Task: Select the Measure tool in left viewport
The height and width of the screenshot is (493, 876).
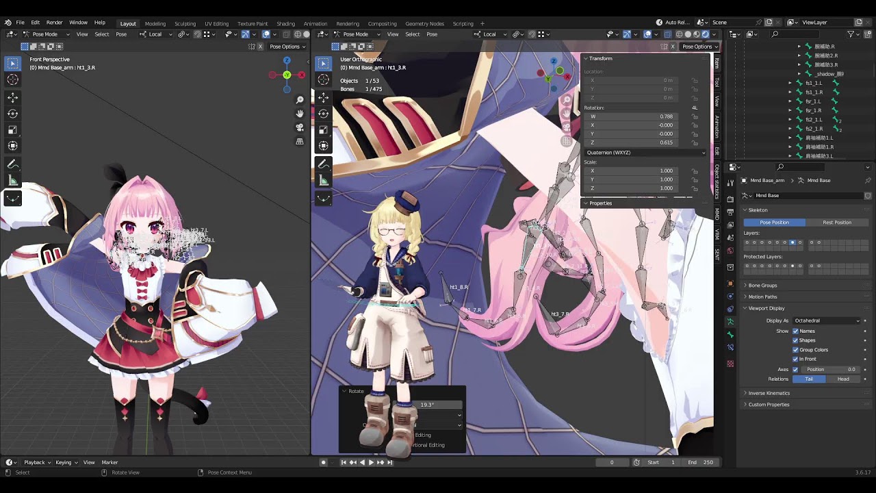Action: pos(13,181)
